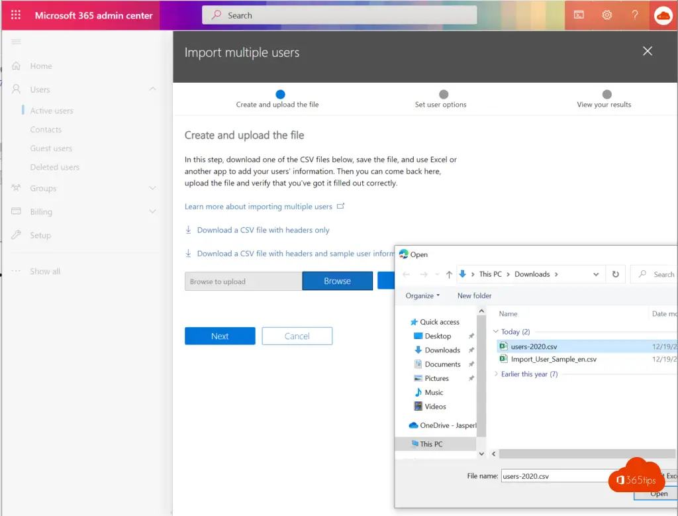678x516 pixels.
Task: Click the Cancel button
Action: [297, 336]
